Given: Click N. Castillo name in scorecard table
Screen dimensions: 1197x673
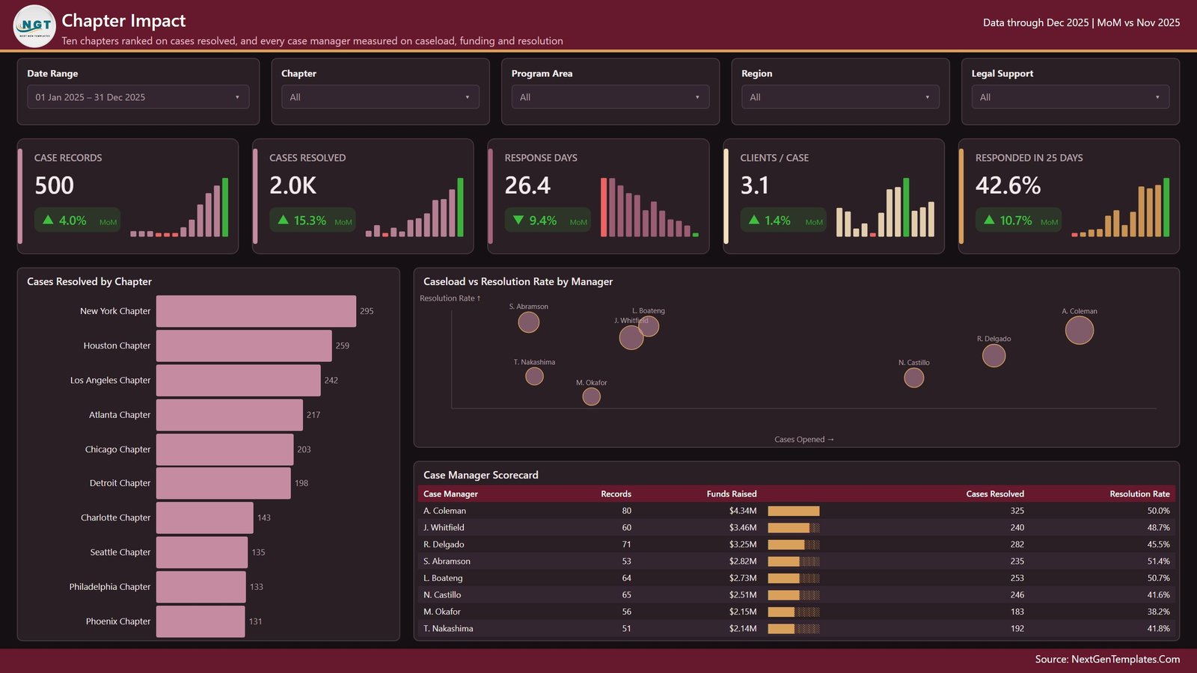Looking at the screenshot, I should point(442,594).
